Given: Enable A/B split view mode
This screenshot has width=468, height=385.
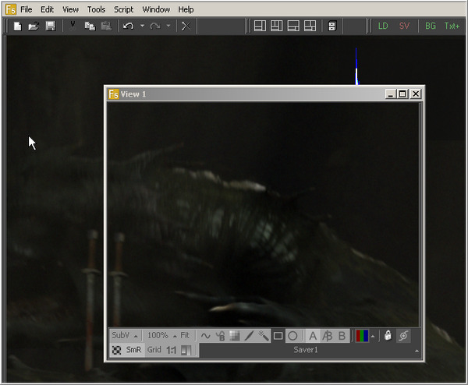Looking at the screenshot, I should coord(327,336).
